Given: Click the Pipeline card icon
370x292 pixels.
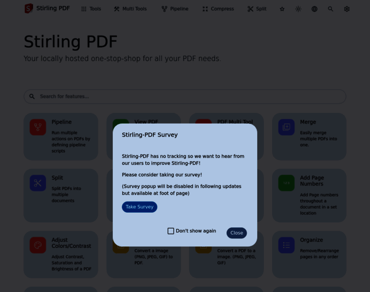Looking at the screenshot, I should [38, 127].
